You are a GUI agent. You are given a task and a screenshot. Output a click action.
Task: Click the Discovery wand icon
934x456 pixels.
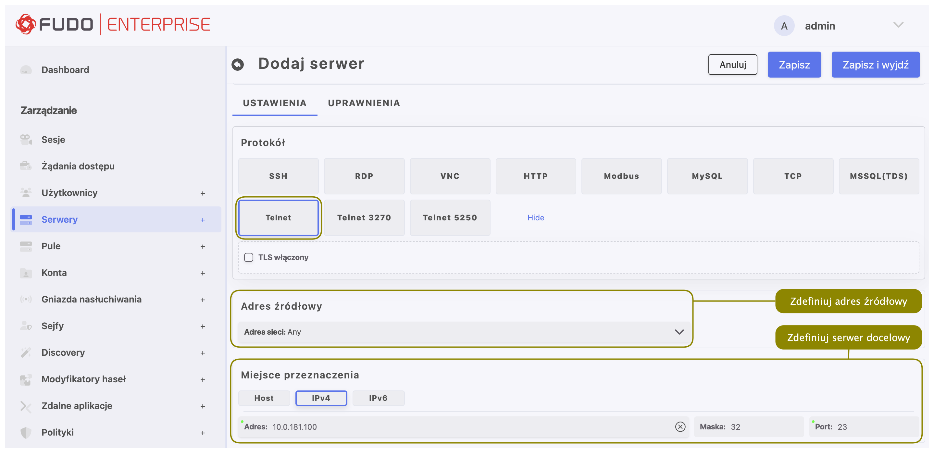[26, 352]
